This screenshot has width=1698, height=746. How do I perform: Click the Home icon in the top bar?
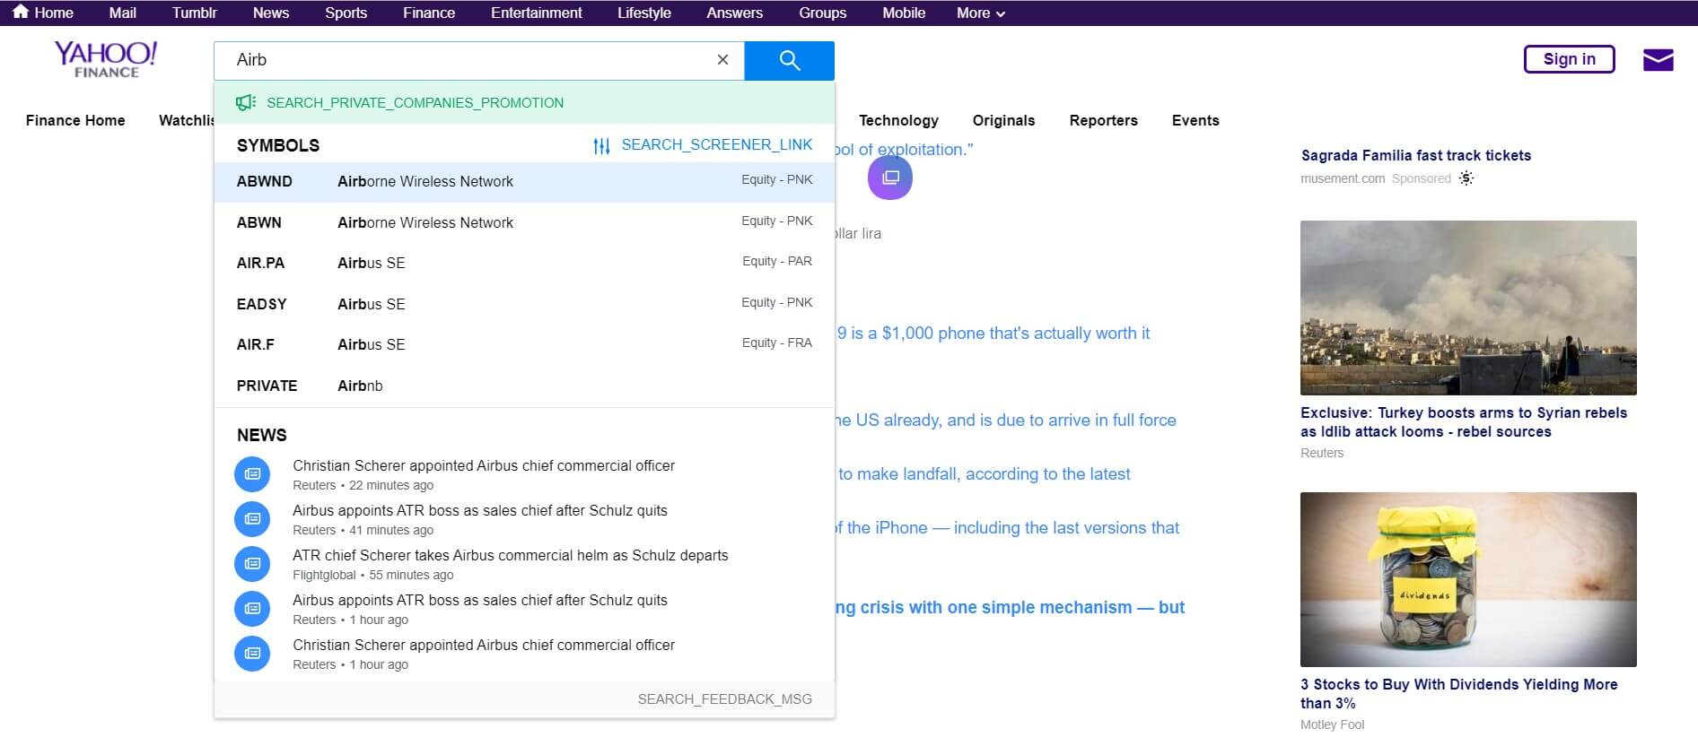point(21,13)
